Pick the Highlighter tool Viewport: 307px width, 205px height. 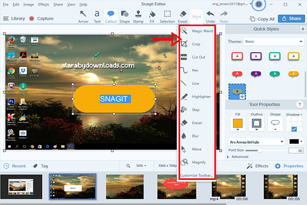click(197, 96)
